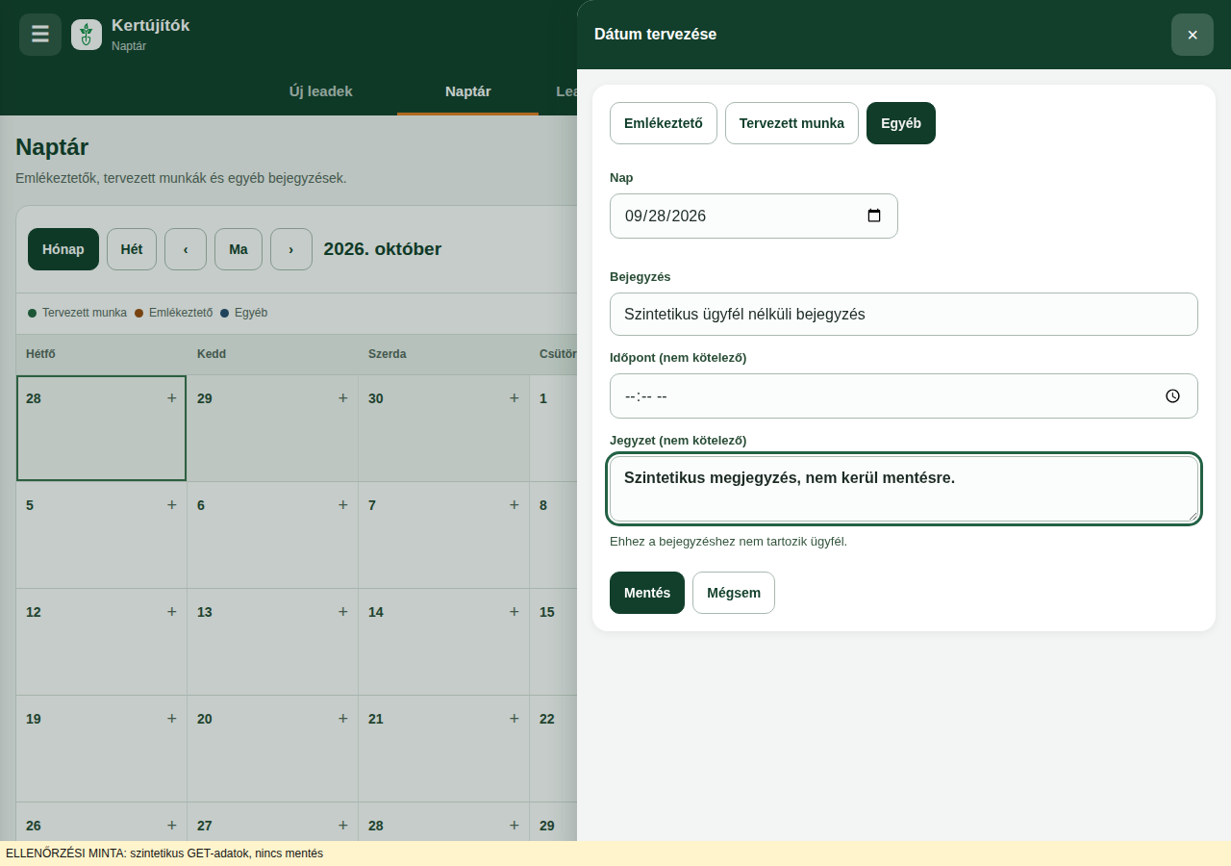
Task: Add an entry with plus on day 13
Action: coord(343,611)
